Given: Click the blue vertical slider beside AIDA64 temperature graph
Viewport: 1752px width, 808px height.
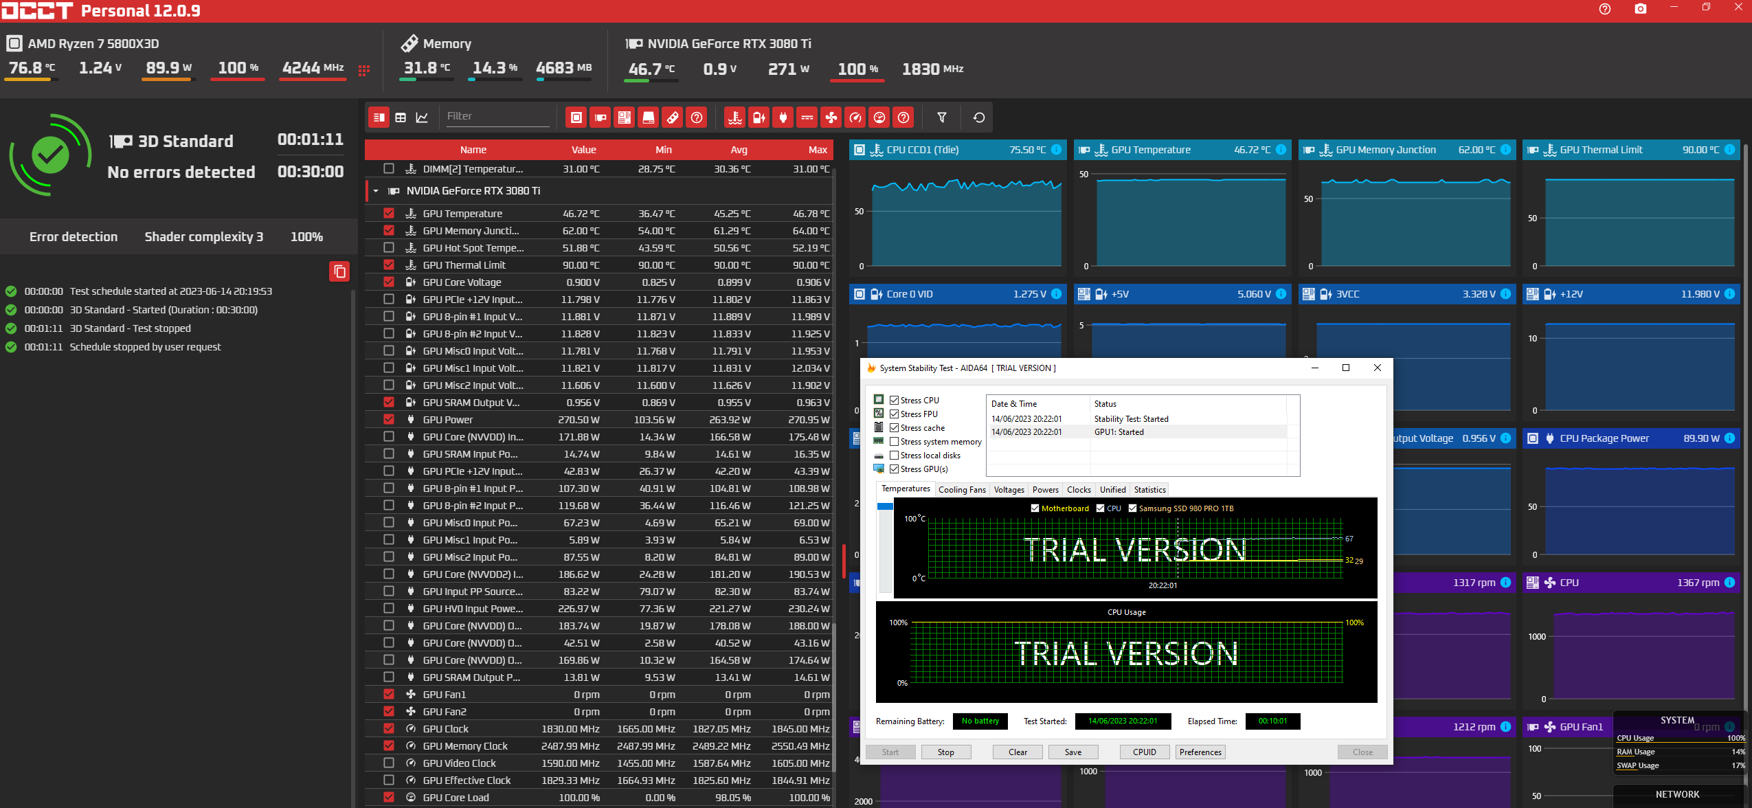Looking at the screenshot, I should pos(885,507).
